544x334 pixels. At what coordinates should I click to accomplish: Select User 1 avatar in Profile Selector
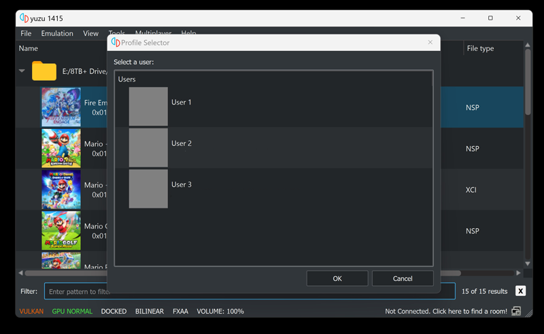148,107
